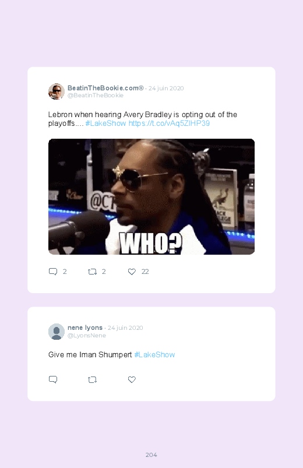The height and width of the screenshot is (468, 303).
Task: Click the reply icon on BeatinTheBookie tweet
Action: point(53,272)
